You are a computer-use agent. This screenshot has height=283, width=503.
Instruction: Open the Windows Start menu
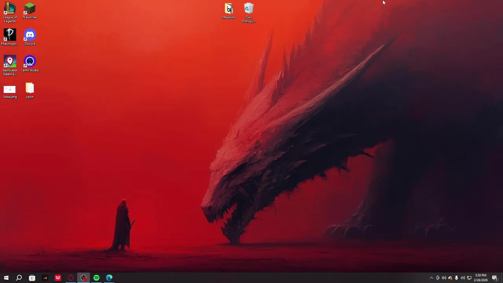click(x=6, y=278)
